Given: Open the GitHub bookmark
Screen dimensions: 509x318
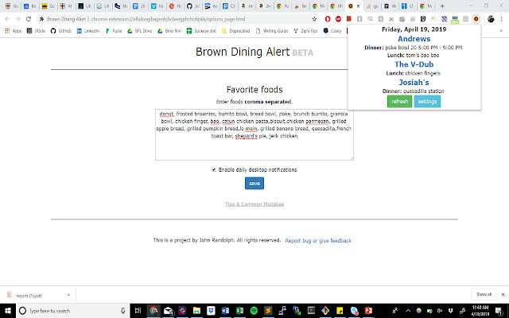Looking at the screenshot, I should tap(60, 31).
